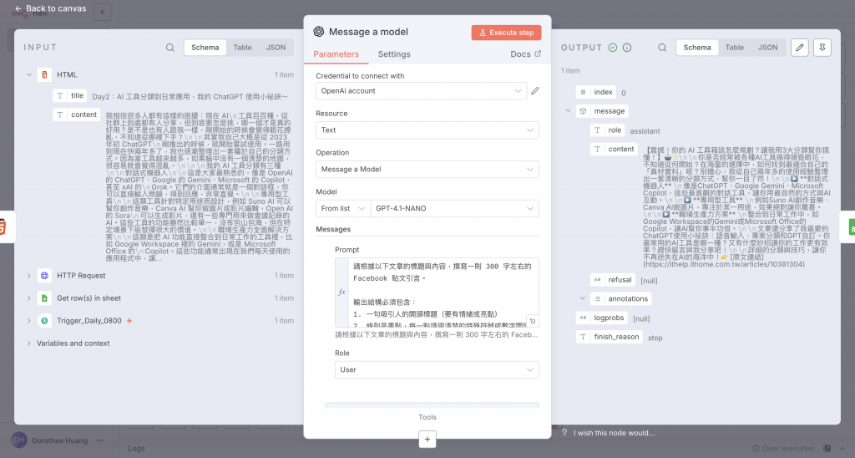Select the finish_reason output field
This screenshot has height=458, width=855.
coord(609,337)
